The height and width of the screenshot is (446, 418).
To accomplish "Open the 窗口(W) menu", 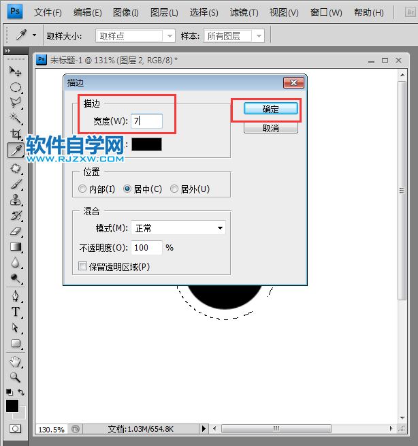I will [x=326, y=12].
